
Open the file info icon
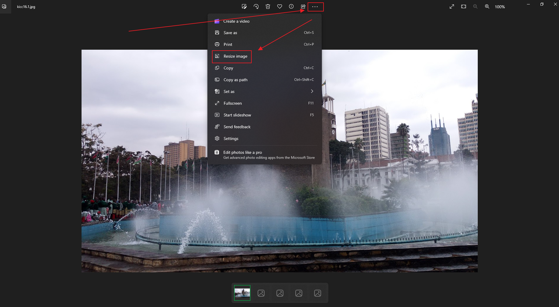291,7
